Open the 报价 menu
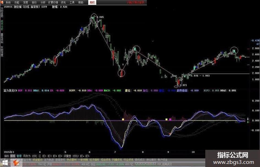The height and width of the screenshot is (167, 260). pyautogui.click(x=34, y=2)
